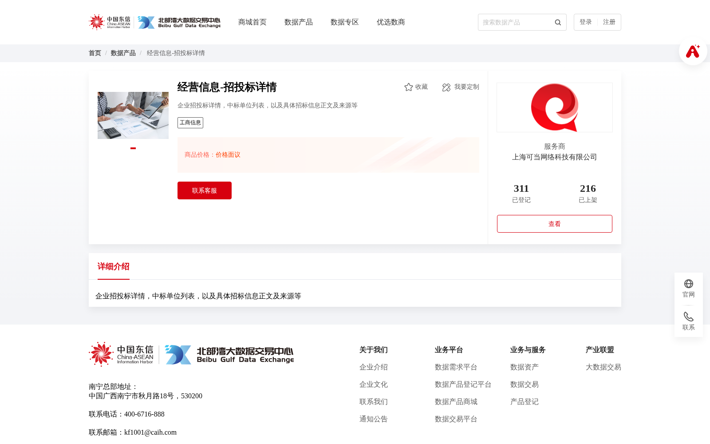Click provider name 上海可当网络科技有限公司
The width and height of the screenshot is (710, 444).
pyautogui.click(x=555, y=157)
